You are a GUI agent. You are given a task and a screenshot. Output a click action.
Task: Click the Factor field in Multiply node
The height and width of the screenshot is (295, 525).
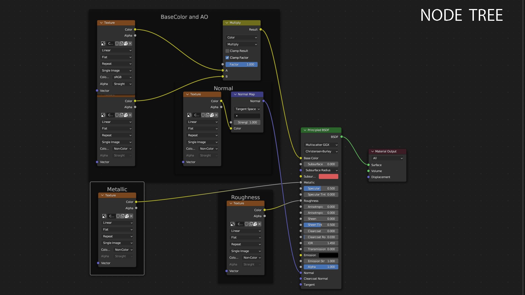click(x=241, y=64)
